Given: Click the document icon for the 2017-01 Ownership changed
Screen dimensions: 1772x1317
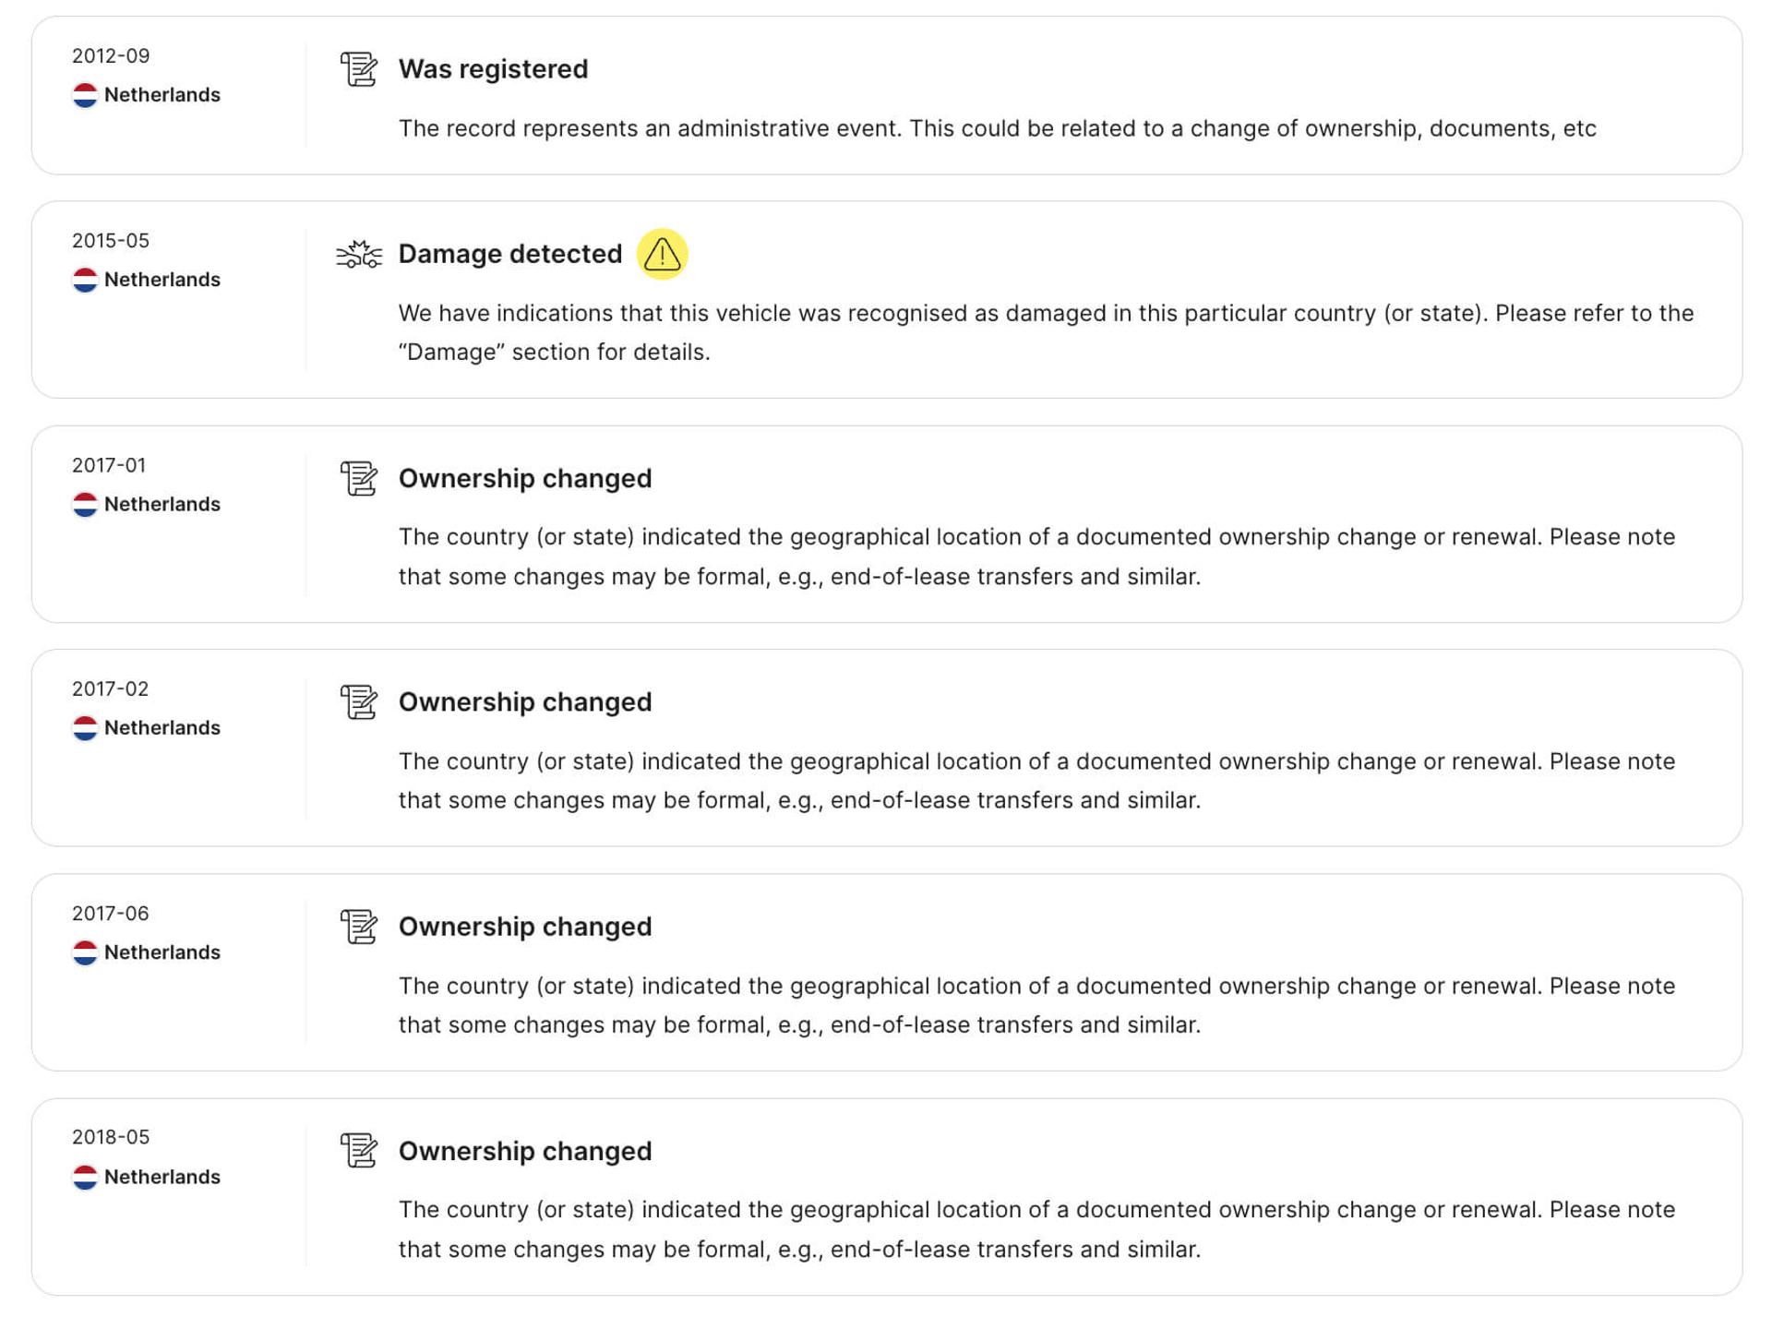Looking at the screenshot, I should tap(359, 478).
